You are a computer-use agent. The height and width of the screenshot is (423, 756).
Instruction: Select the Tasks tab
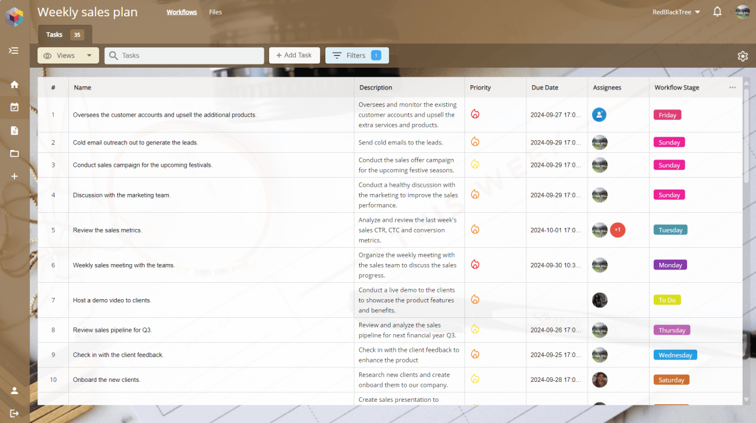click(54, 34)
